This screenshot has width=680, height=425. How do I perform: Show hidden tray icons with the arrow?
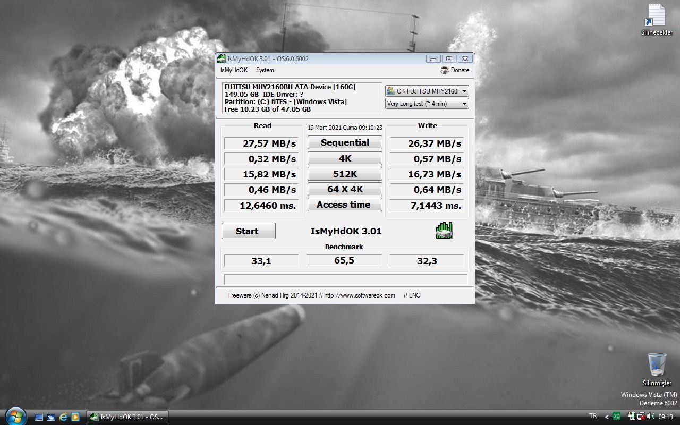point(607,416)
